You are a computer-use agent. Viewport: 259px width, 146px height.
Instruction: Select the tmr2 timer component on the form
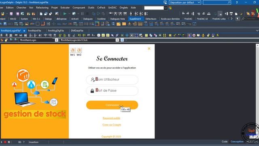coord(79,50)
